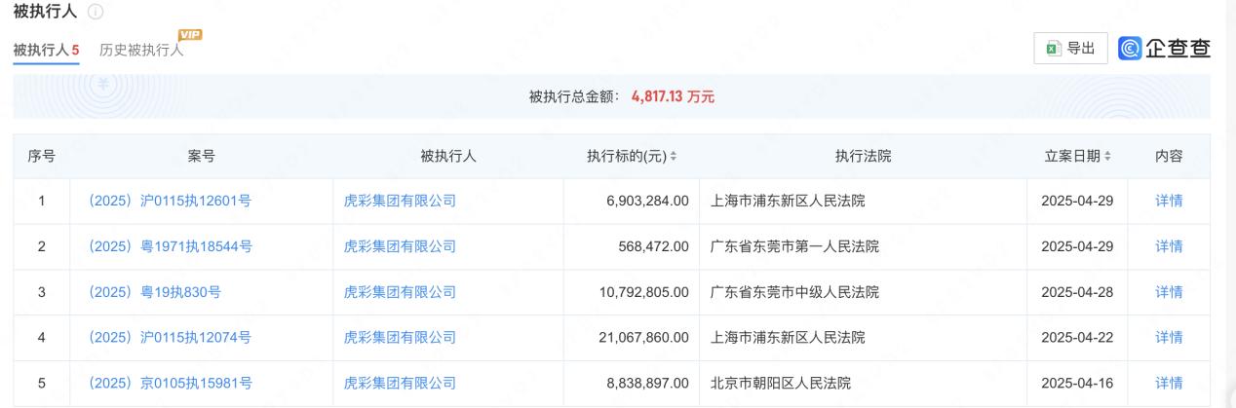The height and width of the screenshot is (408, 1236).
Task: Open case (2025)沪0115执12601号
Action: 171,202
